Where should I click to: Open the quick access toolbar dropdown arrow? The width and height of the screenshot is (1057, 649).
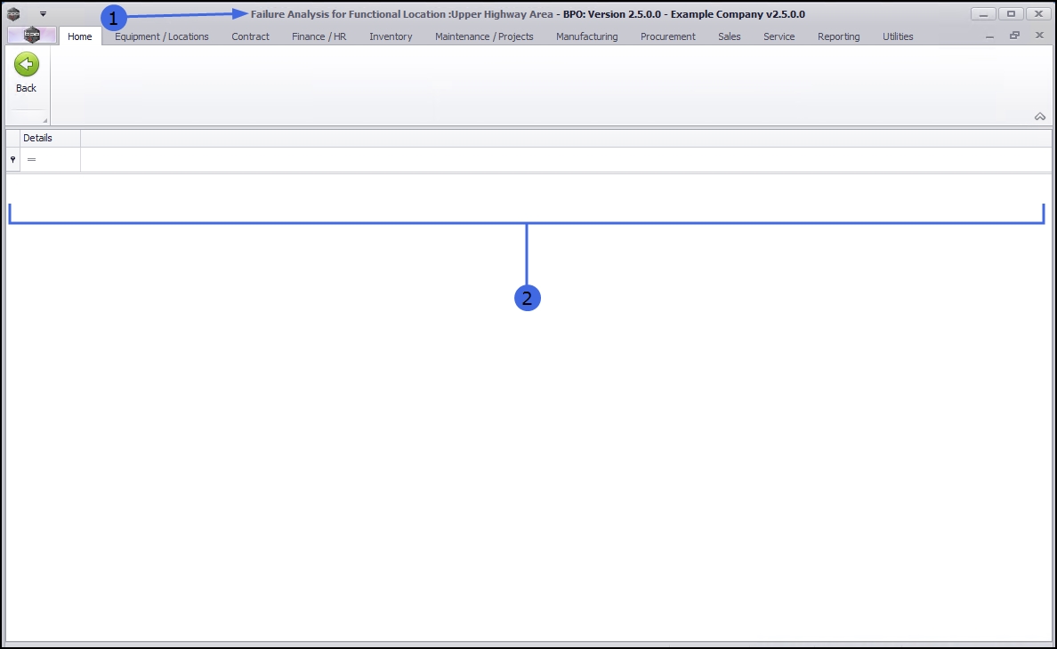coord(43,14)
